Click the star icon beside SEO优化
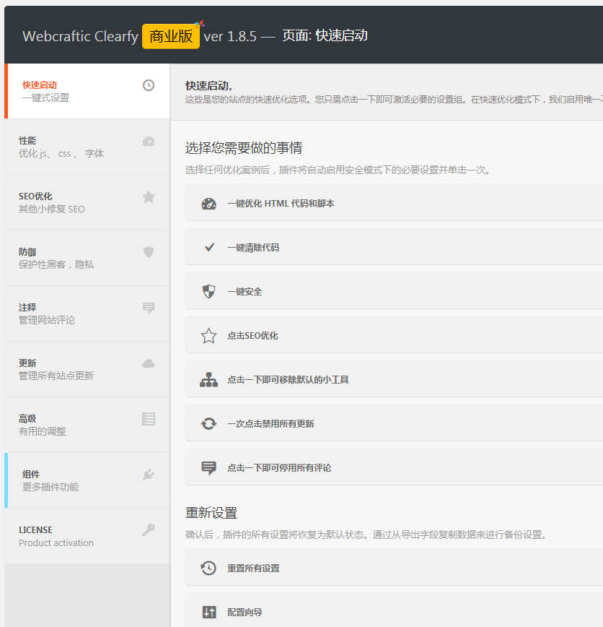Viewport: 603px width, 627px height. 149,196
